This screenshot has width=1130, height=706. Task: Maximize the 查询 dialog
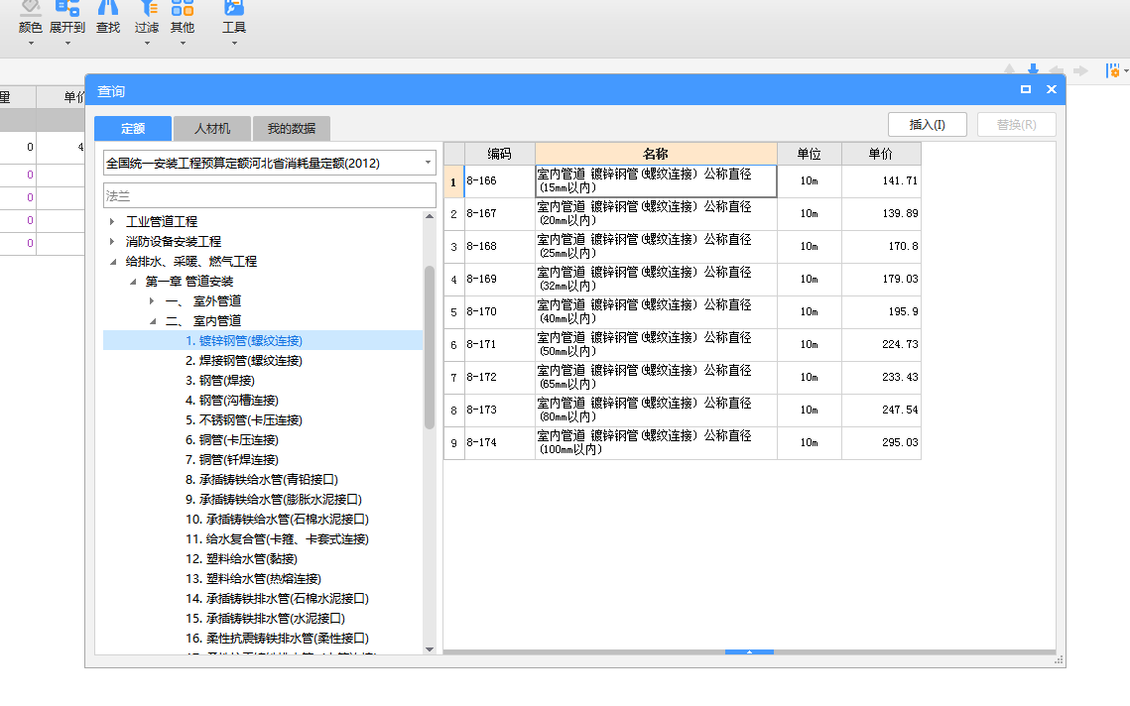tap(1026, 89)
